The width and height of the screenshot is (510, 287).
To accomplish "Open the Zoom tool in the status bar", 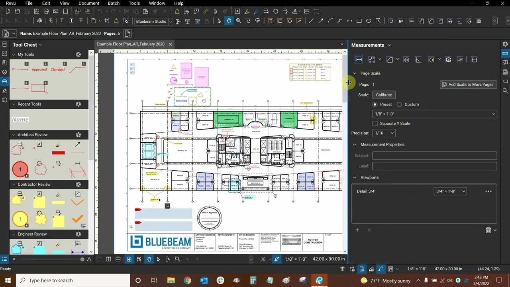I will [178, 259].
